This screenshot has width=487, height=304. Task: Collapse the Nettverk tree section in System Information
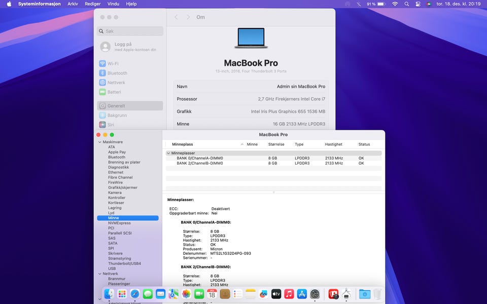pos(100,274)
